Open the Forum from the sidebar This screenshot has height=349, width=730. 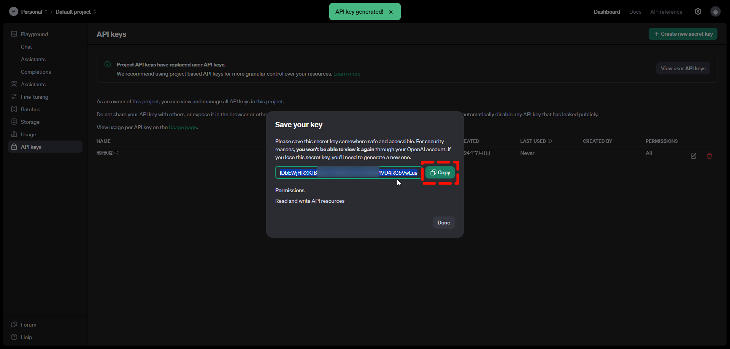click(x=28, y=324)
